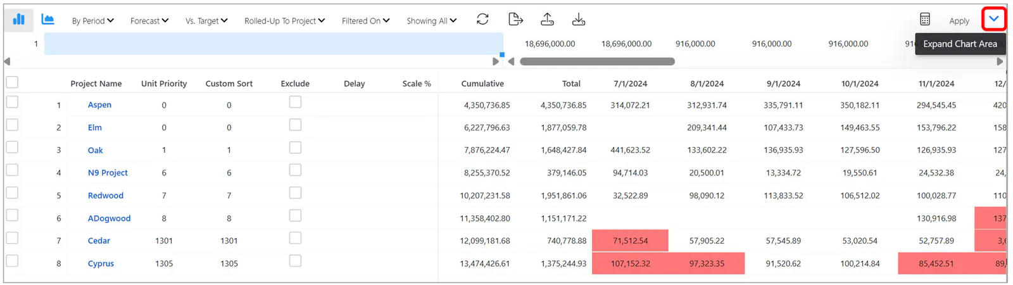Click the Custom Sort column header

tap(229, 84)
